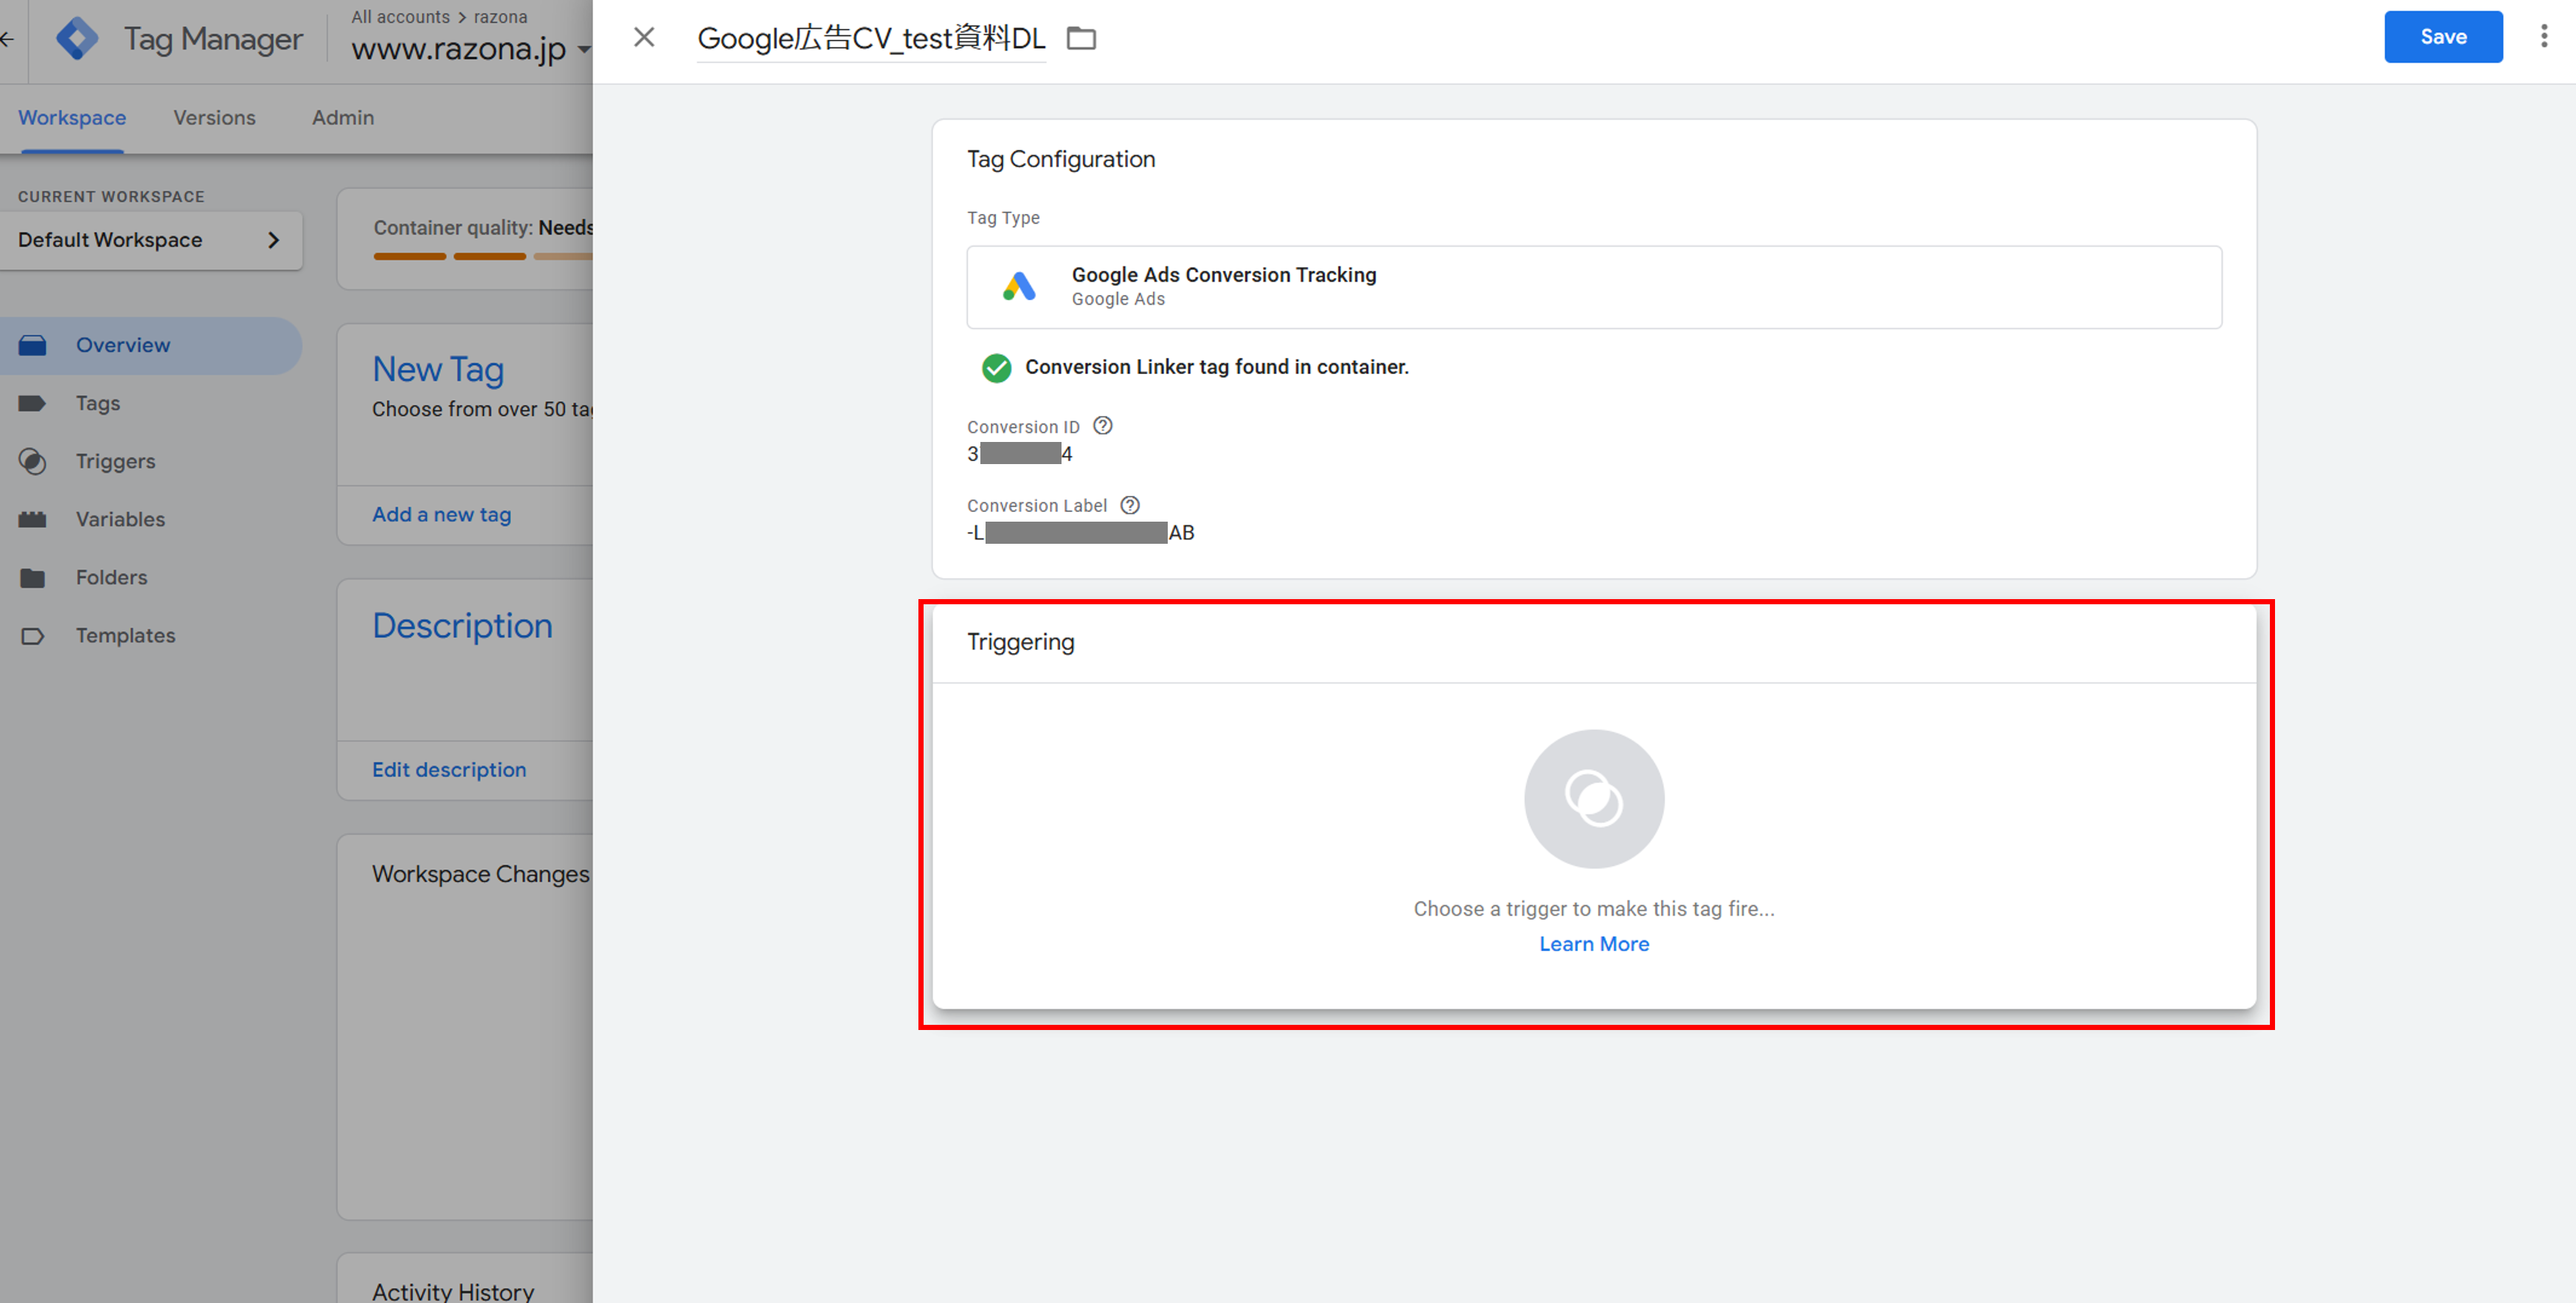This screenshot has height=1303, width=2576.
Task: Open help for Conversion Label
Action: click(1130, 505)
